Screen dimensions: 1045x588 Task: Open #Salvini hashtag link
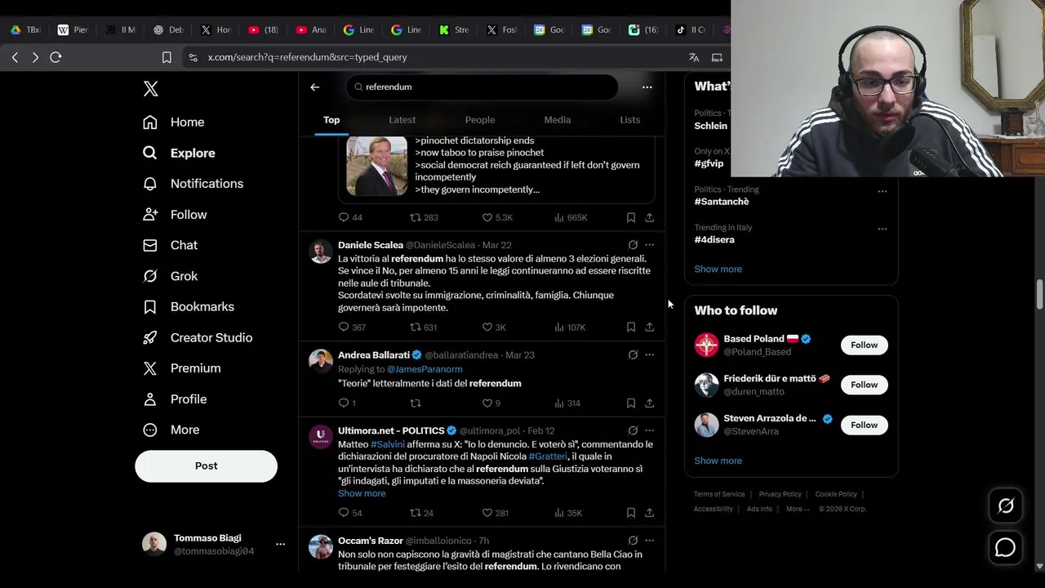coord(388,444)
